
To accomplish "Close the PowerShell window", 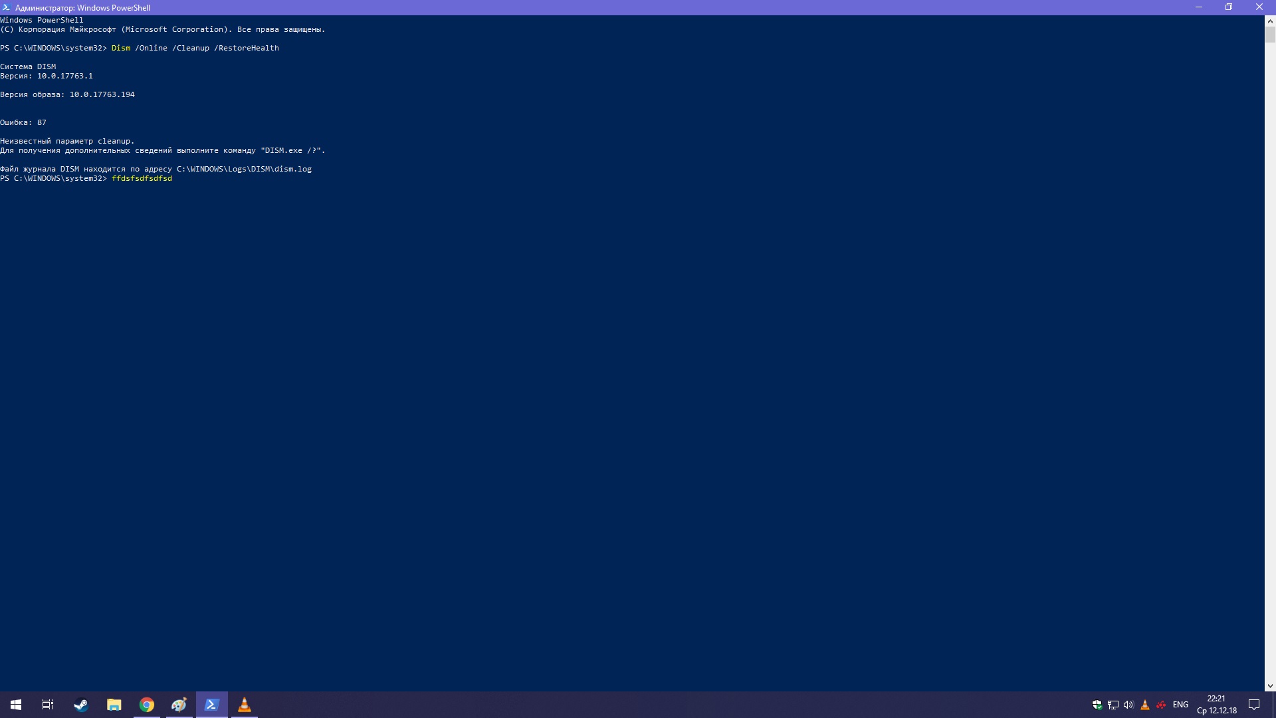I will [1259, 7].
